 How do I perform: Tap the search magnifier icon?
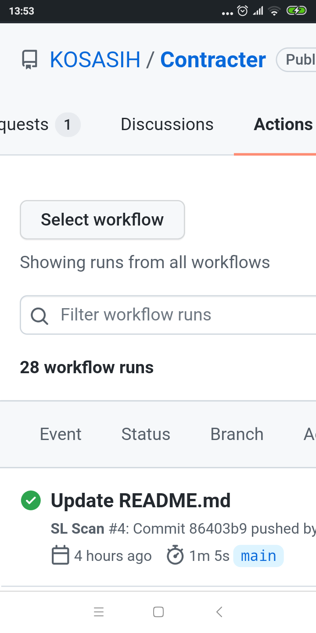click(39, 315)
